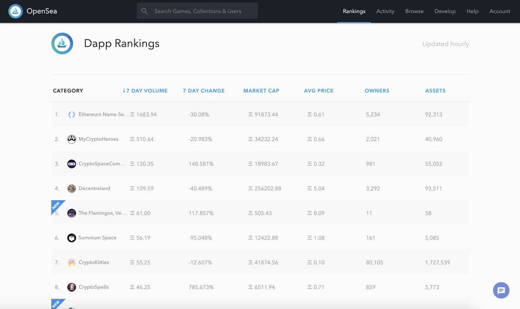Click the CATEGORY column header
The width and height of the screenshot is (520, 309).
(68, 91)
